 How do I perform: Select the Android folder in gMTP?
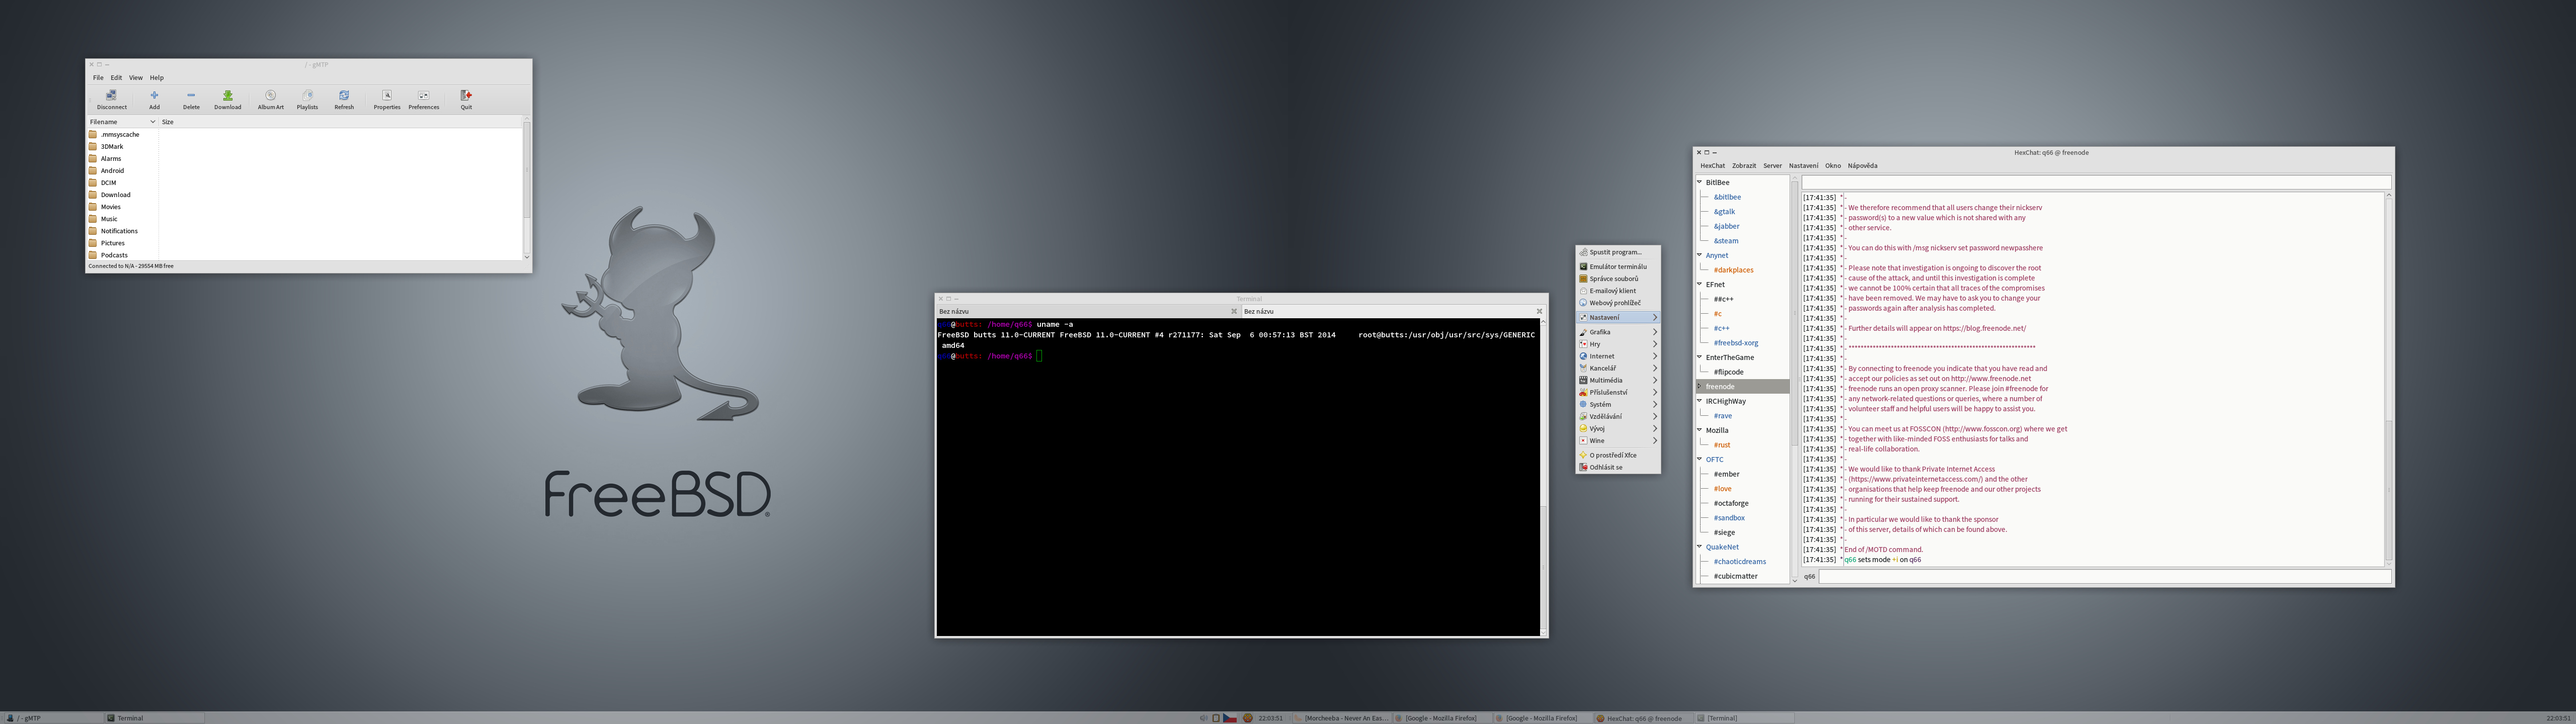pyautogui.click(x=112, y=171)
